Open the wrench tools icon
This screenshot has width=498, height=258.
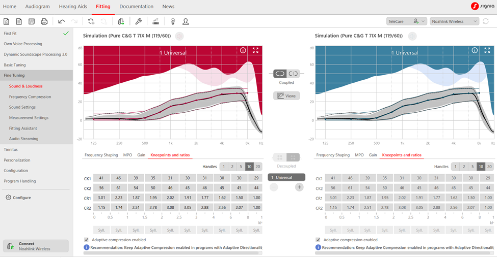pos(138,21)
